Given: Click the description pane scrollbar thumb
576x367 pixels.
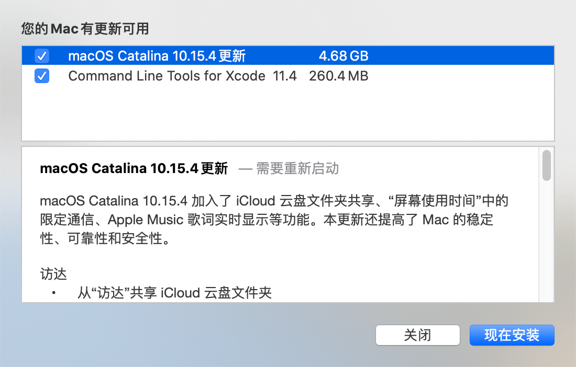Looking at the screenshot, I should tap(547, 165).
